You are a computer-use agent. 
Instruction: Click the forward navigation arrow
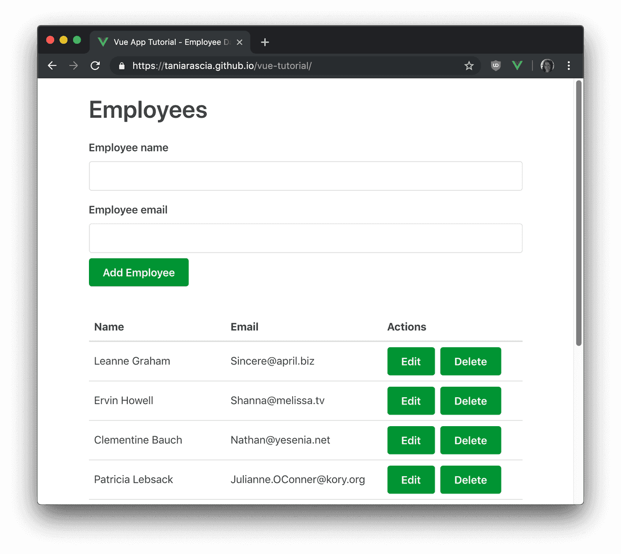point(73,65)
